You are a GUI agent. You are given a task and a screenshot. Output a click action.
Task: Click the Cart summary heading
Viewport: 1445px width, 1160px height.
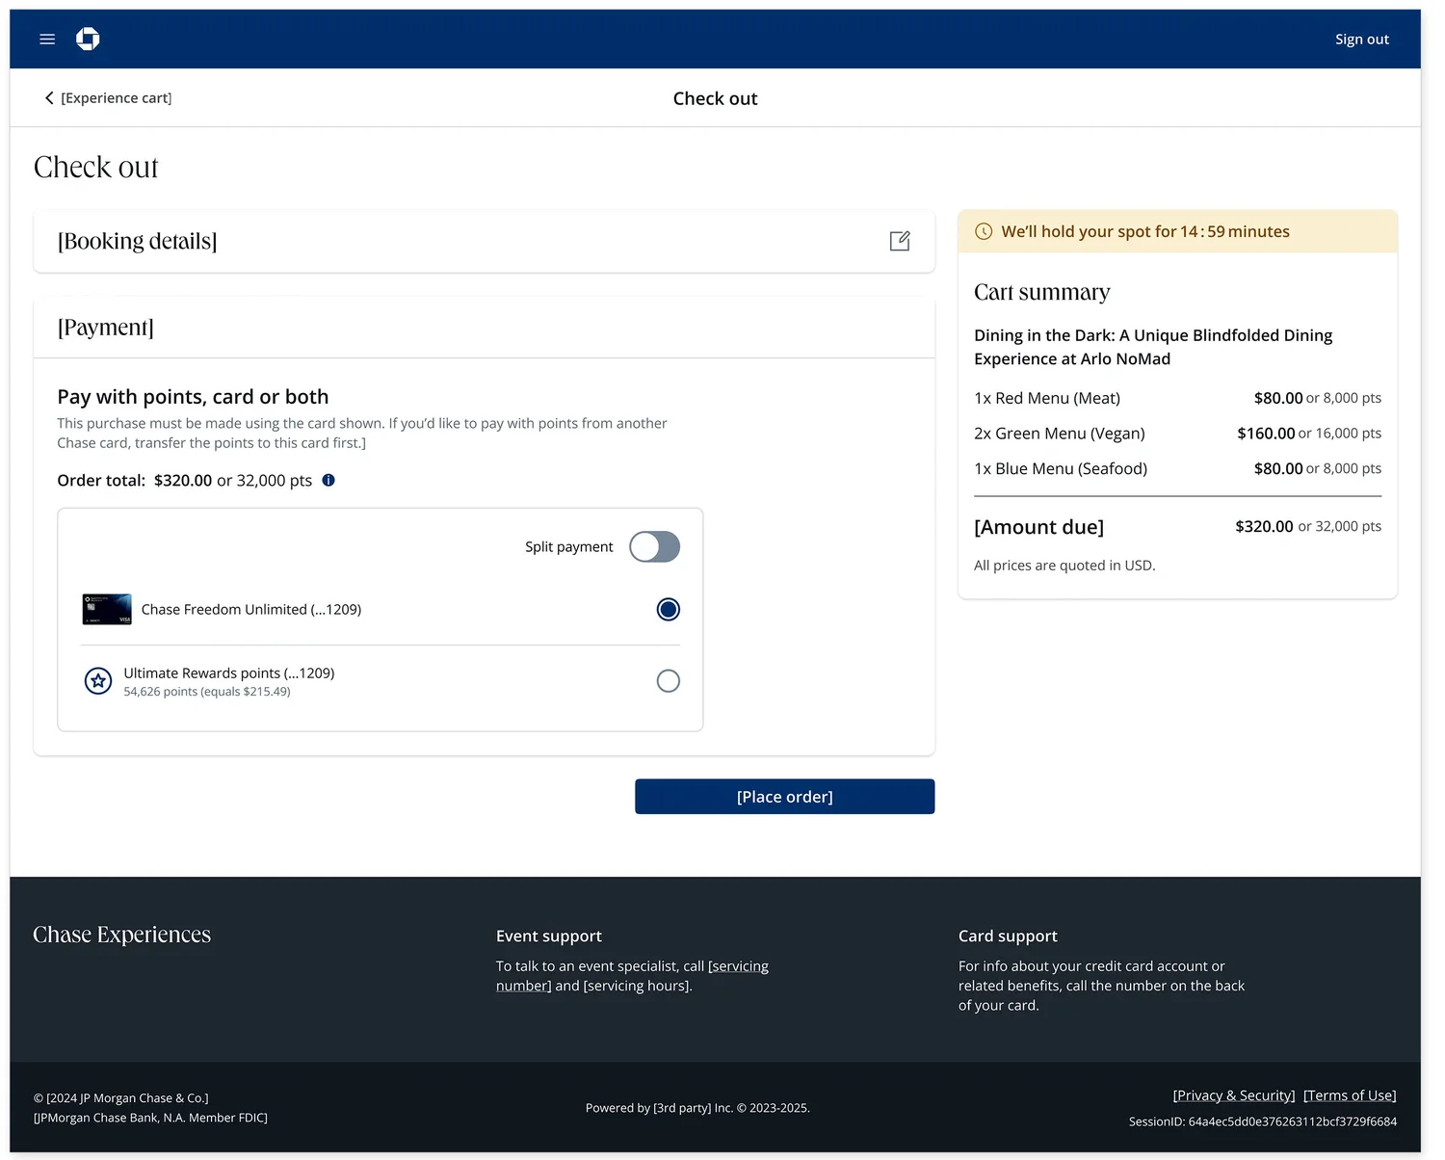pyautogui.click(x=1042, y=292)
